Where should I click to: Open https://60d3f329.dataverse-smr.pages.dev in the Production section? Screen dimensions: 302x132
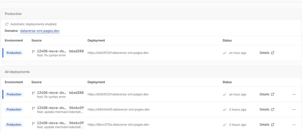coord(118,53)
